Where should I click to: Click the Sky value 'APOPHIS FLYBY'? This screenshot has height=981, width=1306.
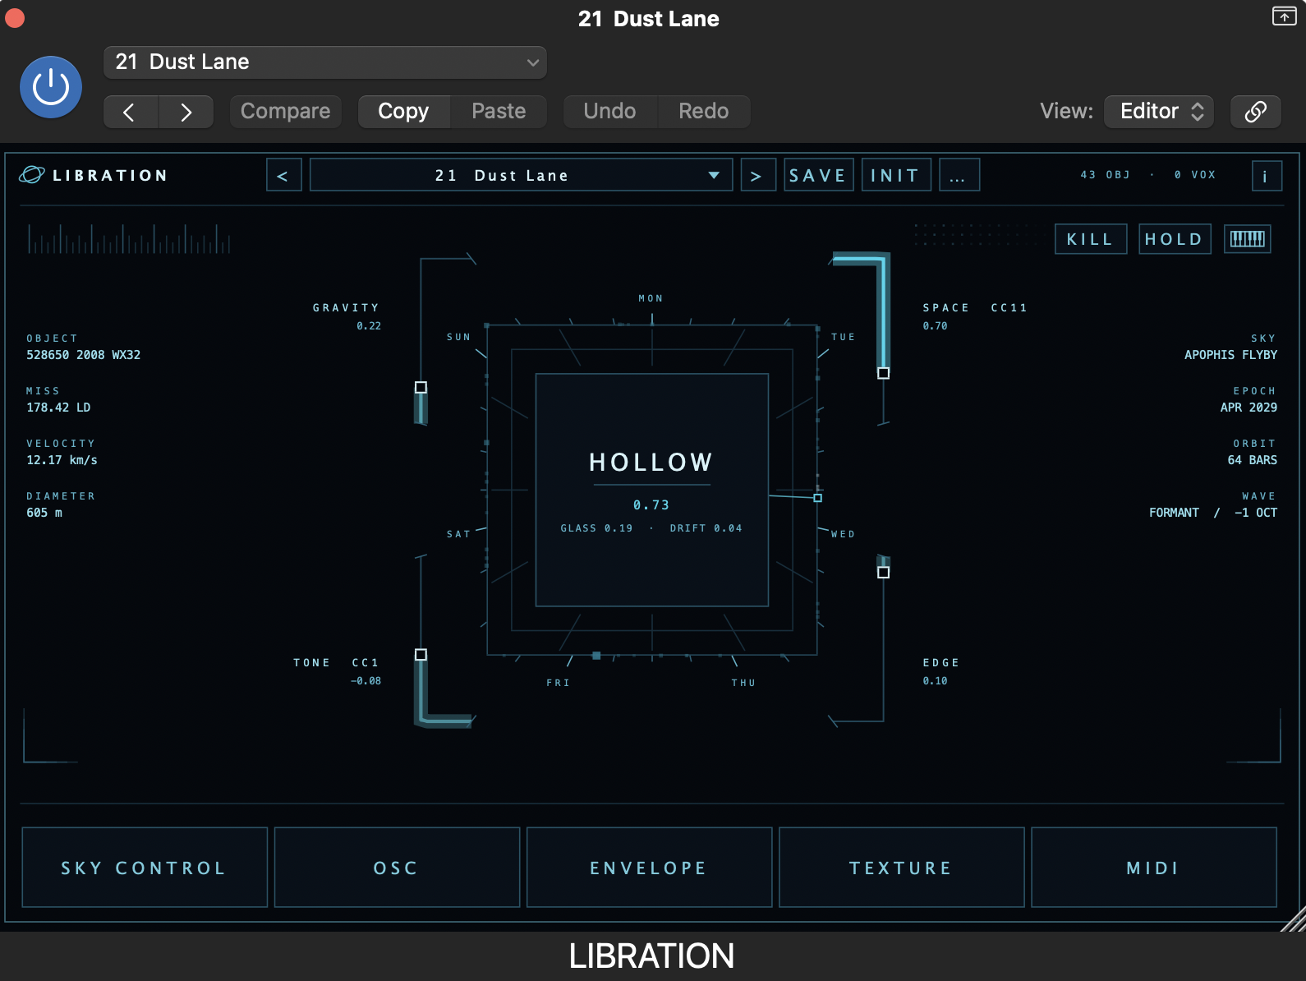click(1230, 355)
